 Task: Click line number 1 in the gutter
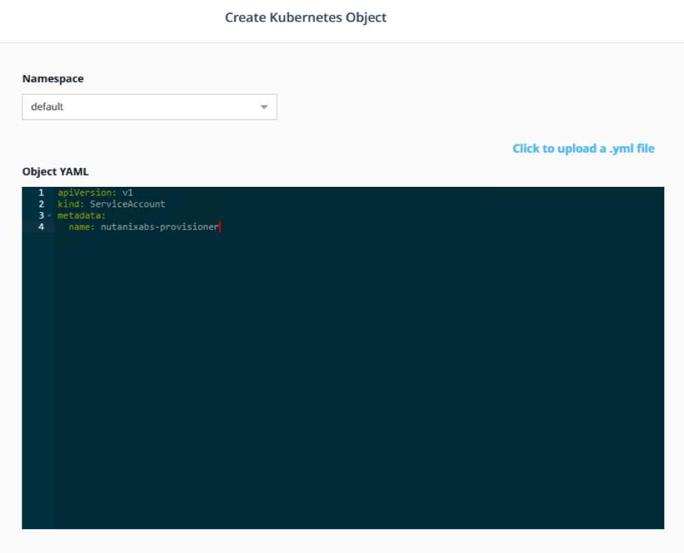coord(41,193)
